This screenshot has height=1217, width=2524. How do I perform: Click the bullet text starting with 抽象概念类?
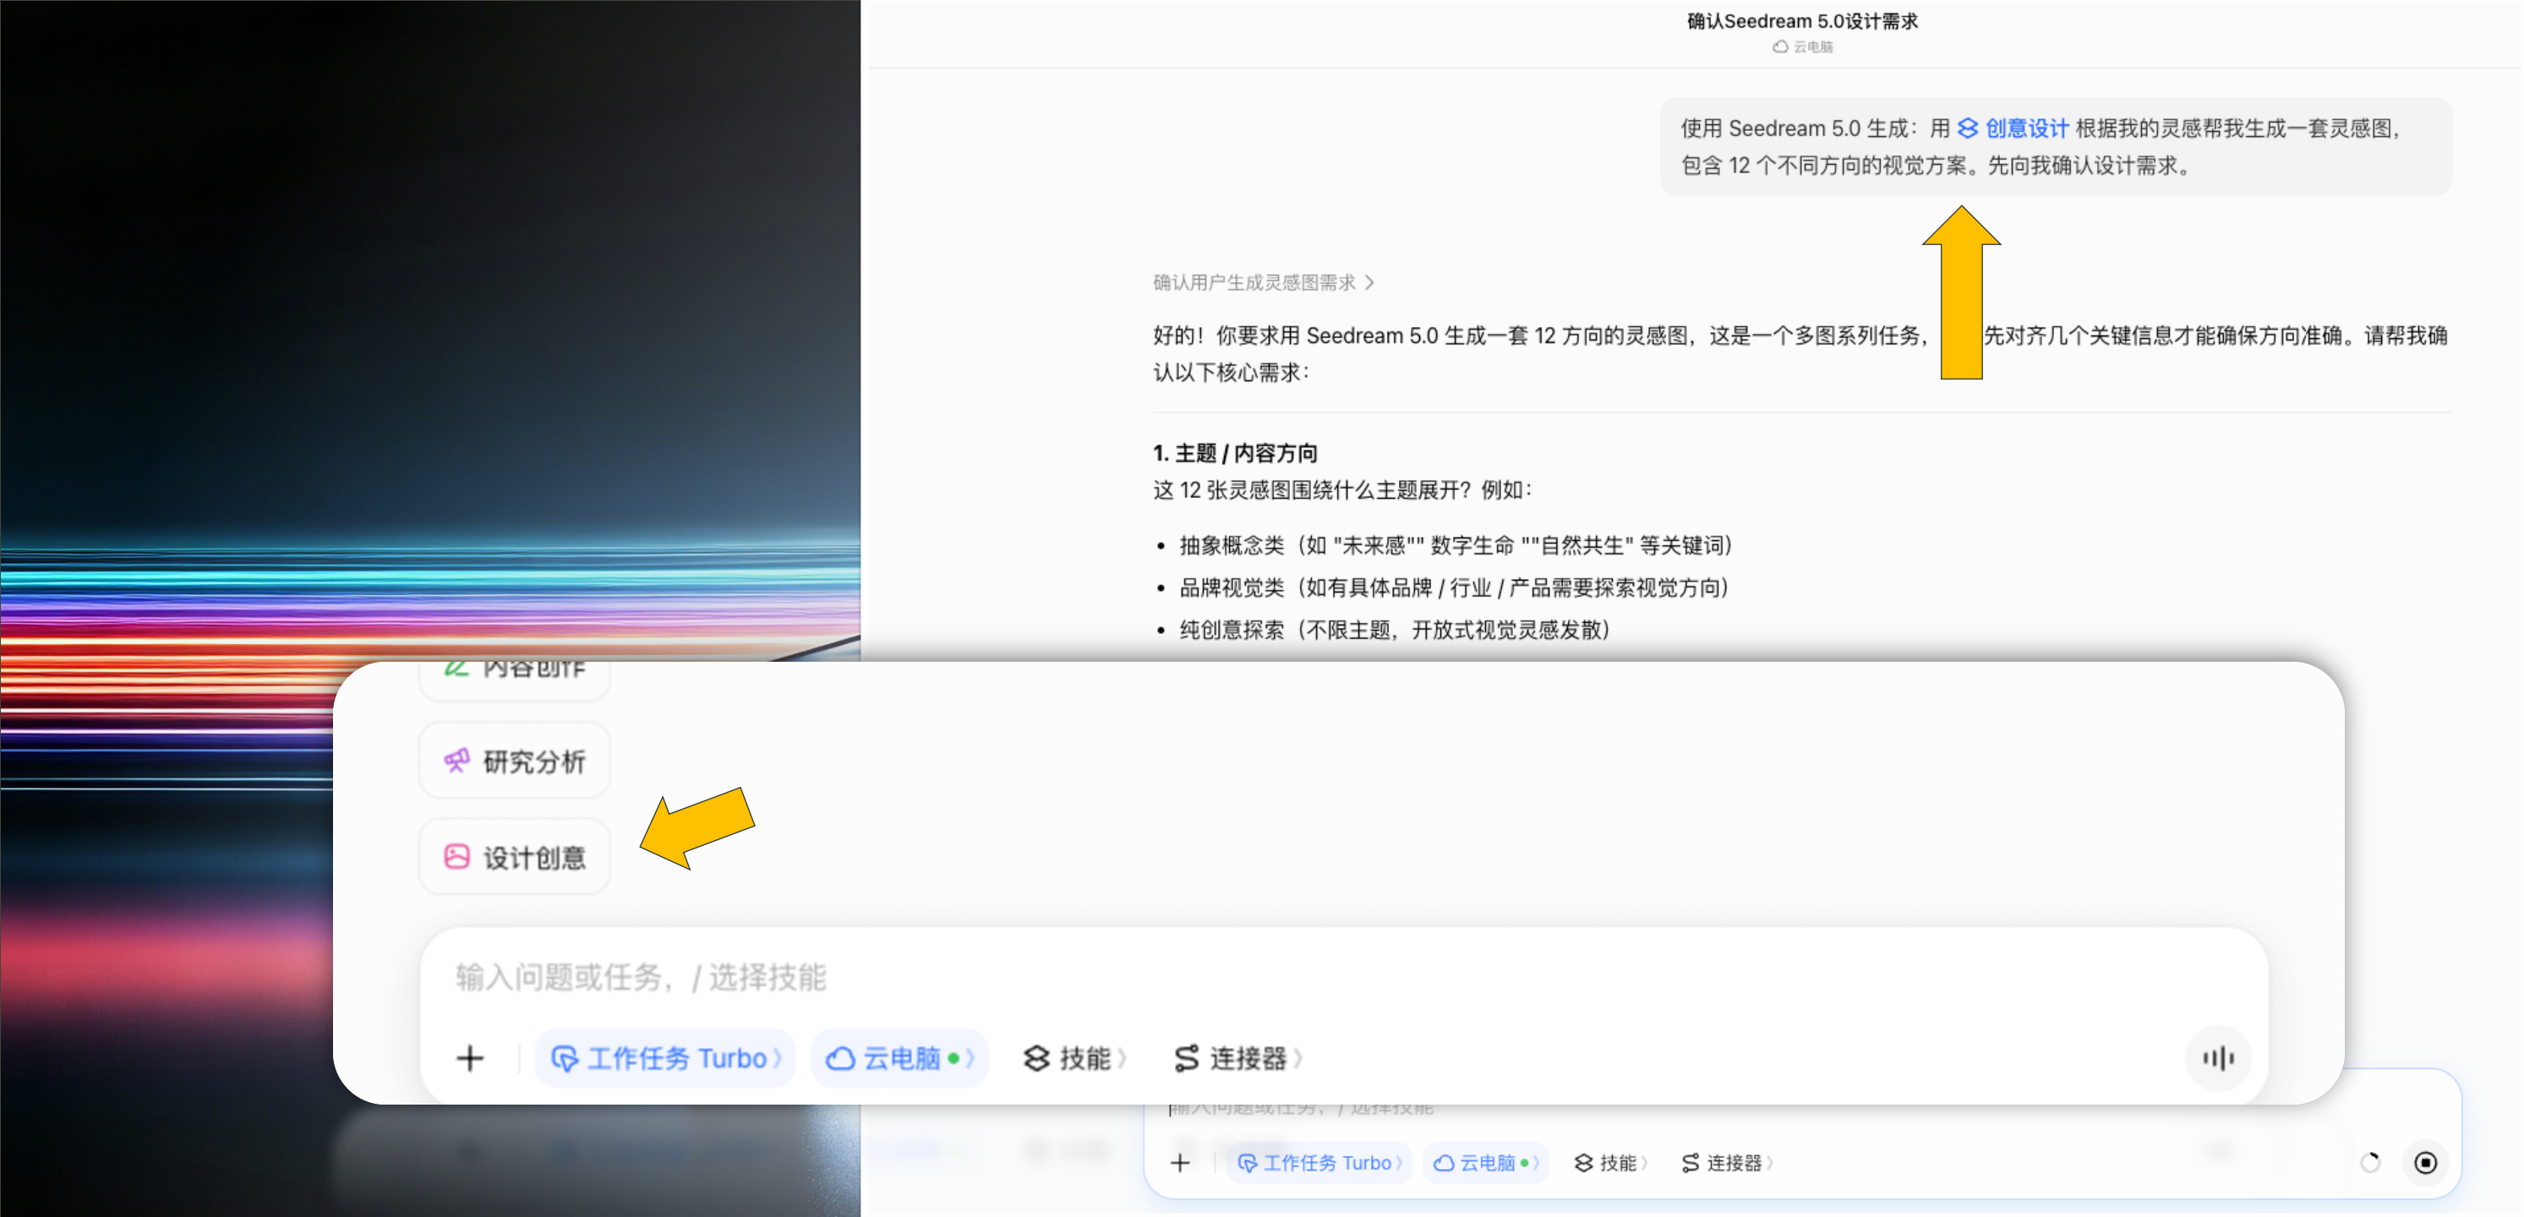pos(1456,546)
